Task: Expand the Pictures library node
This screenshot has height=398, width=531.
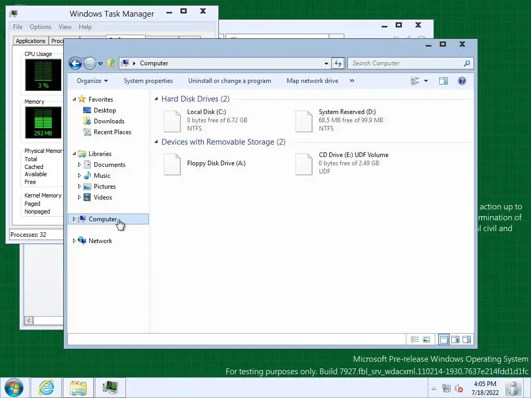Action: click(79, 187)
